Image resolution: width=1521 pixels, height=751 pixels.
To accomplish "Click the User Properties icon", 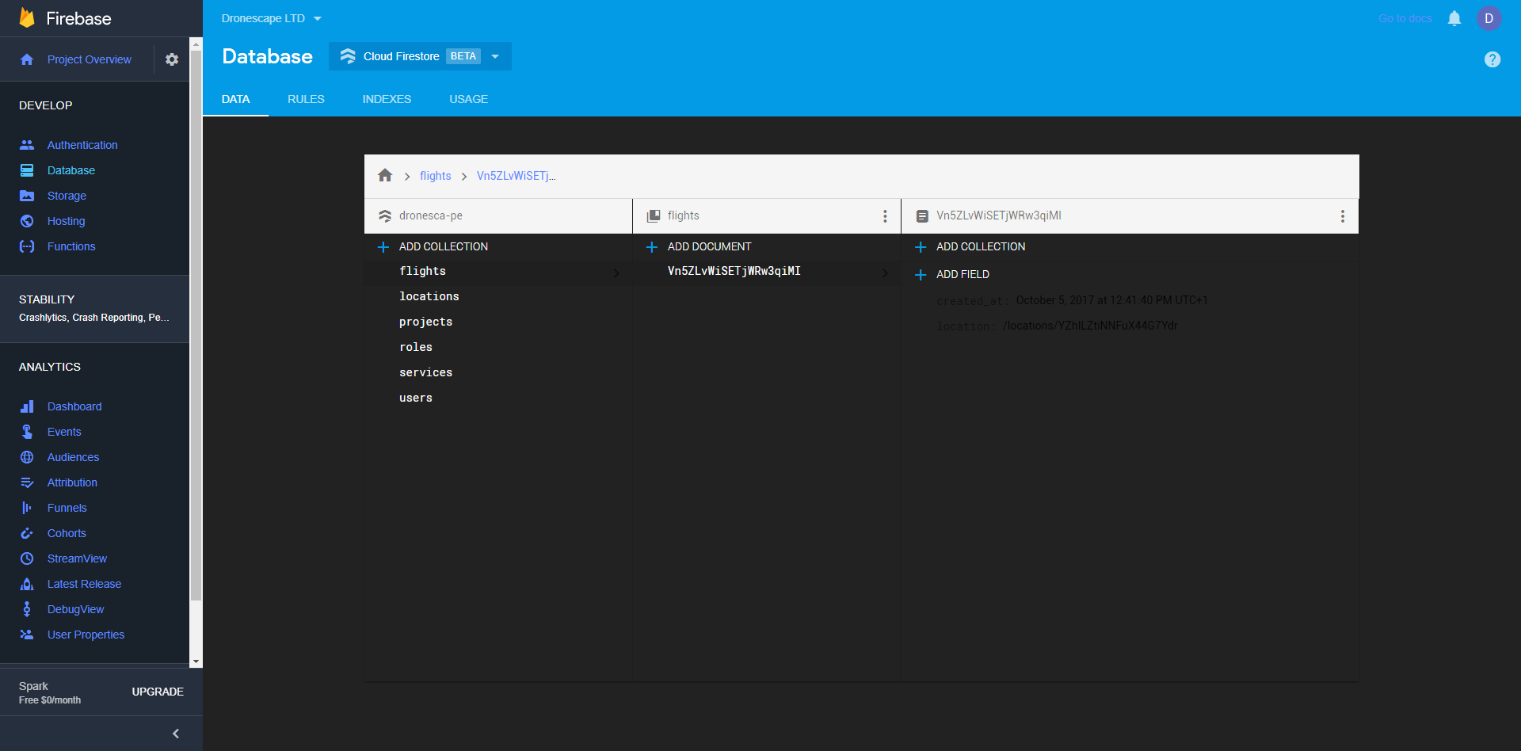I will (x=27, y=635).
